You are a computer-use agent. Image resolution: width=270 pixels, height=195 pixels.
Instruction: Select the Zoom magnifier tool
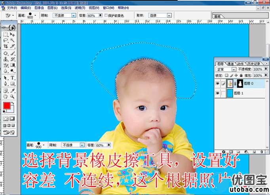point(12,96)
